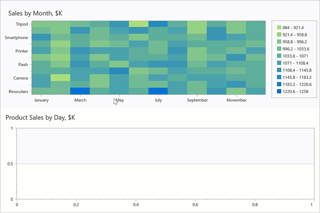This screenshot has width=320, height=213.
Task: Select the light green Camera cell in February
Action: (x=61, y=78)
